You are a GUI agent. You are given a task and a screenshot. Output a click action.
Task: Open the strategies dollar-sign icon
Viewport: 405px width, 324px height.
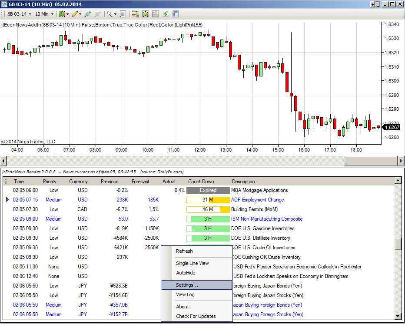coord(166,14)
